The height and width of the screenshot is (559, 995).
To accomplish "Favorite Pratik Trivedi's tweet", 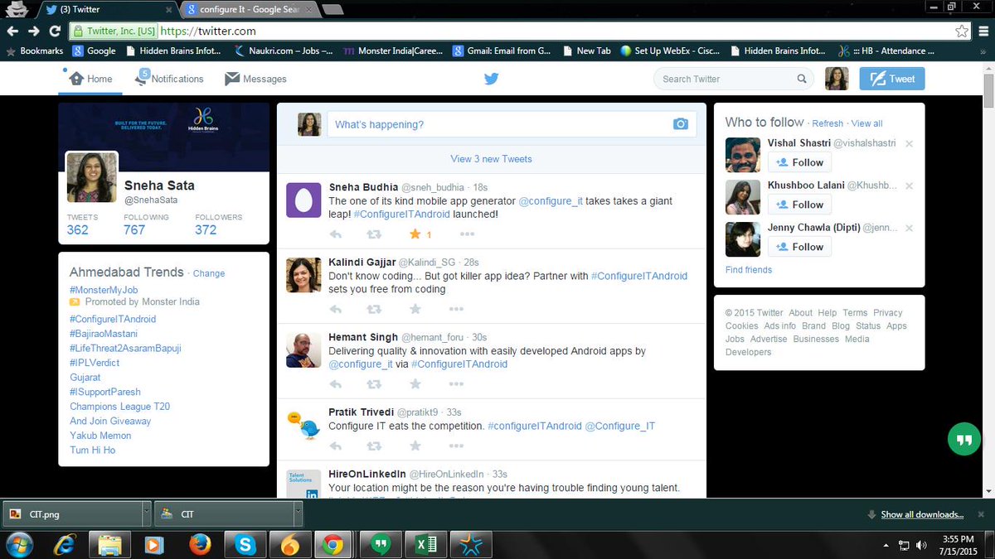I will (415, 446).
